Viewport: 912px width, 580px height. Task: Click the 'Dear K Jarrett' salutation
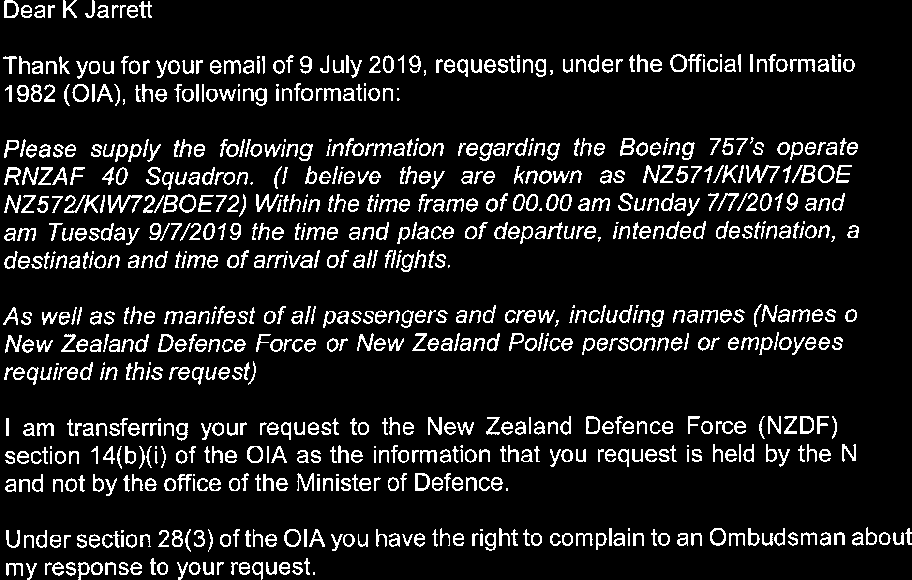77,11
